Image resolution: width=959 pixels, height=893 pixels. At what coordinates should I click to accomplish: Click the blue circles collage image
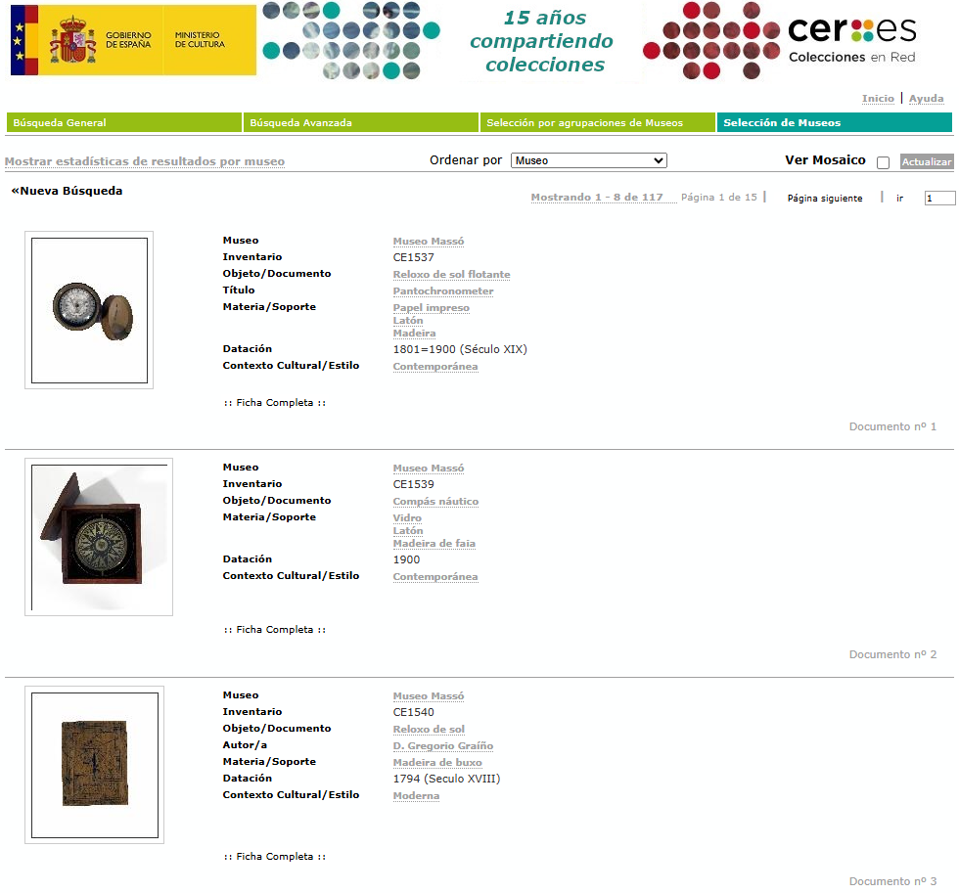(x=347, y=40)
